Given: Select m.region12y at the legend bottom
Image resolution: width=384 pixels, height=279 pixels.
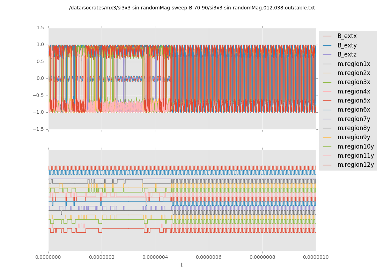Looking at the screenshot, I should [x=355, y=165].
